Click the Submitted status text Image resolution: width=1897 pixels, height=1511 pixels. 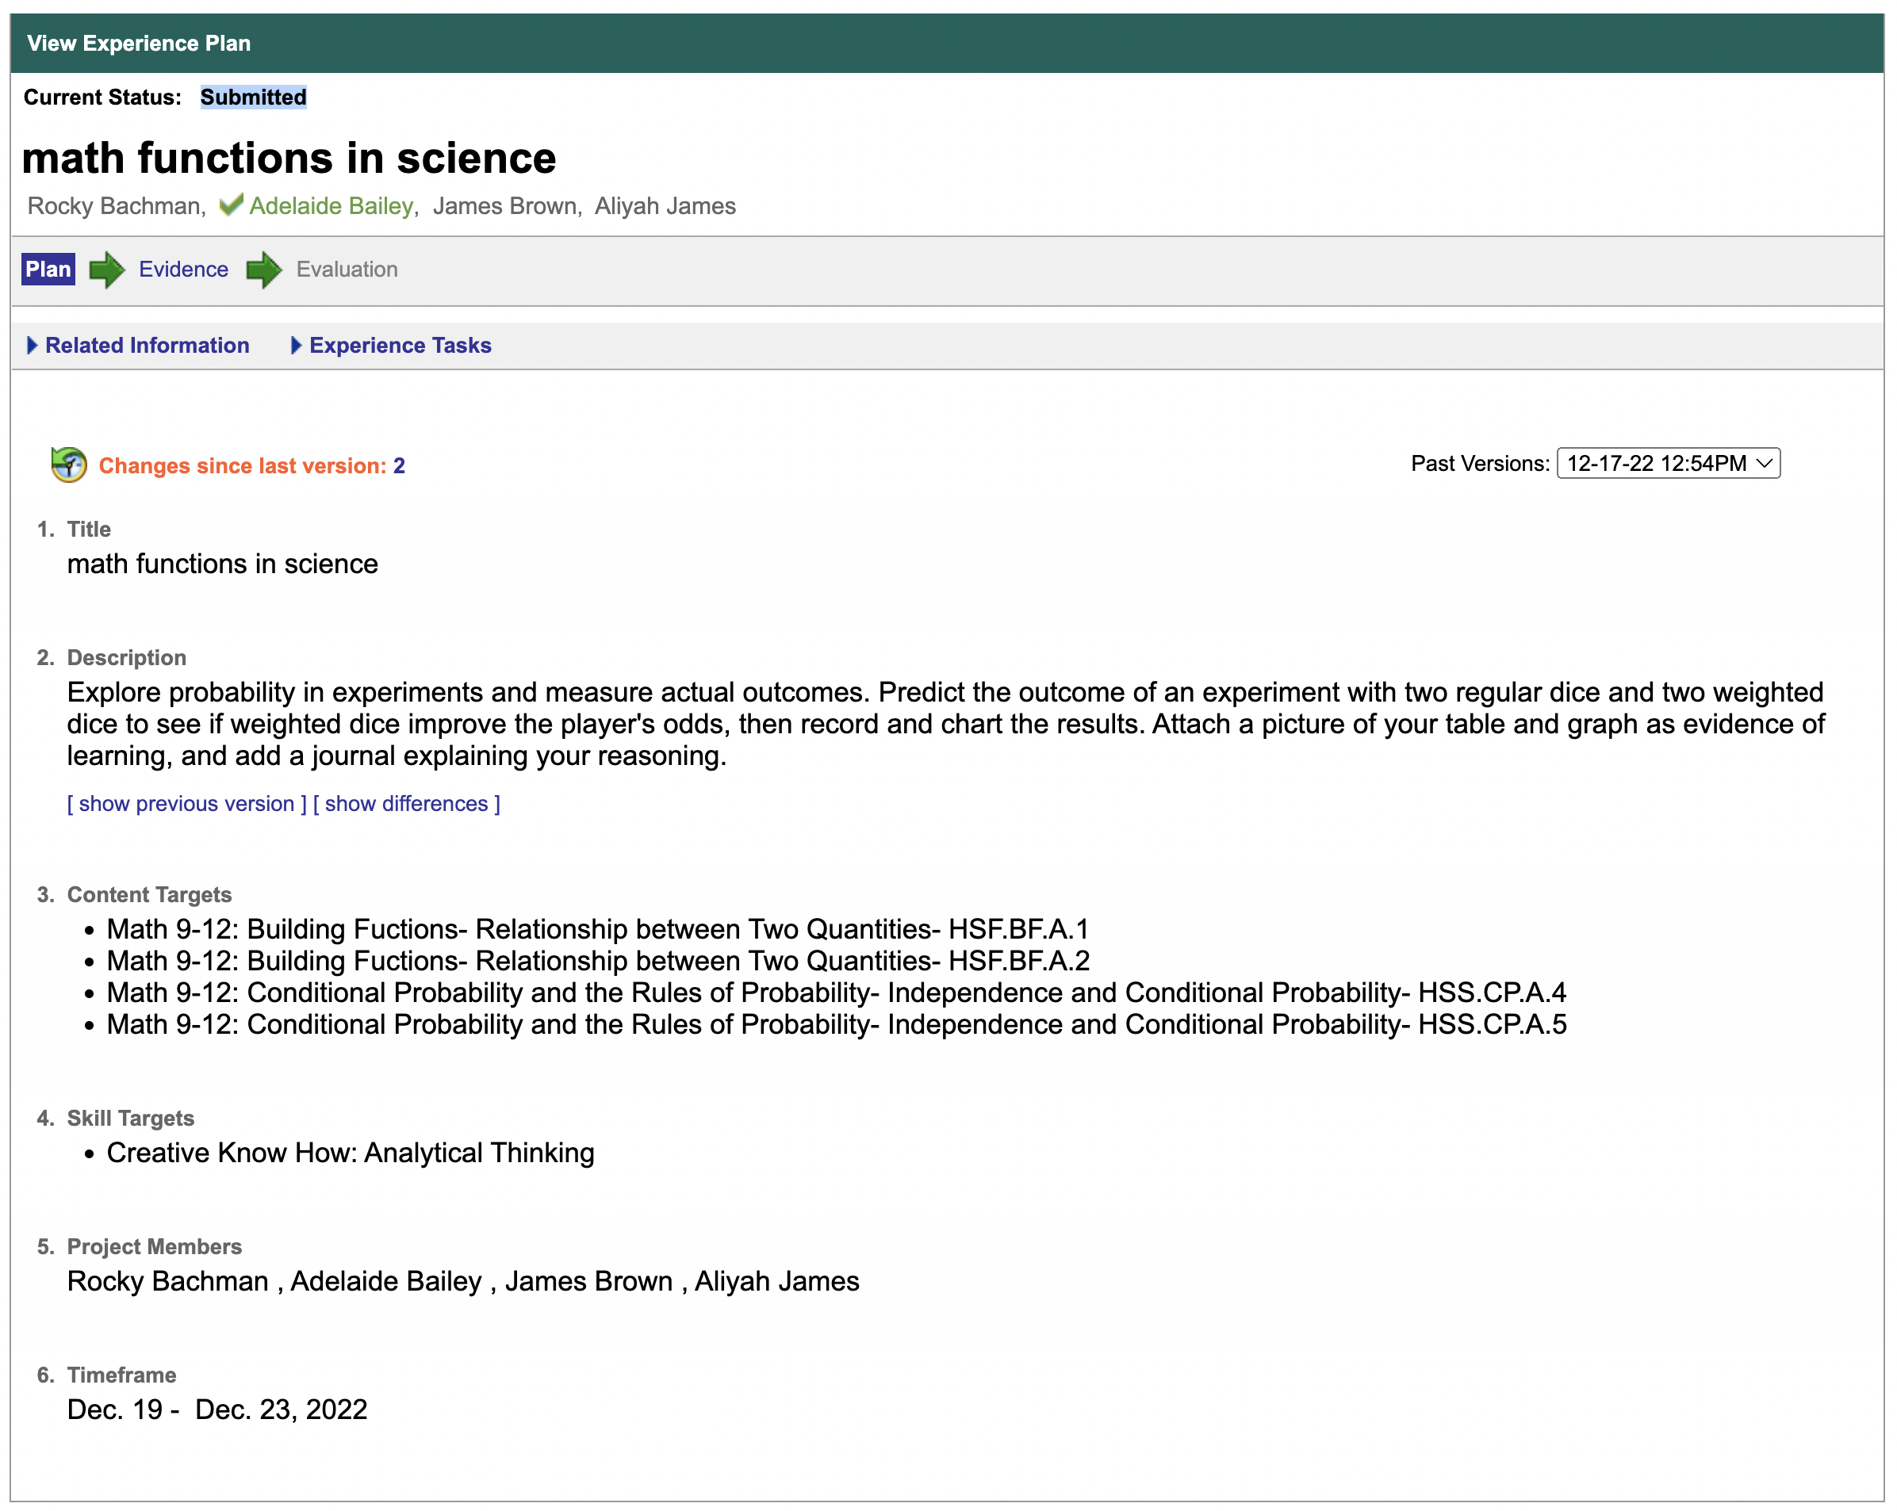[x=254, y=97]
